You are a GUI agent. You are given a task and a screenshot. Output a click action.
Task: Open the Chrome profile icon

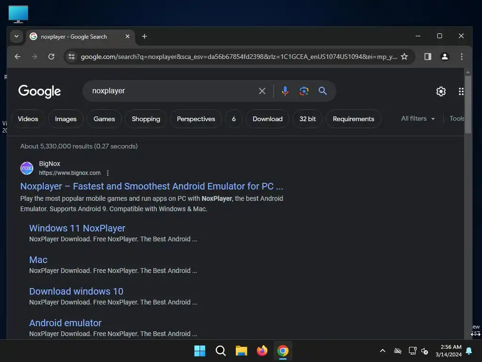444,57
